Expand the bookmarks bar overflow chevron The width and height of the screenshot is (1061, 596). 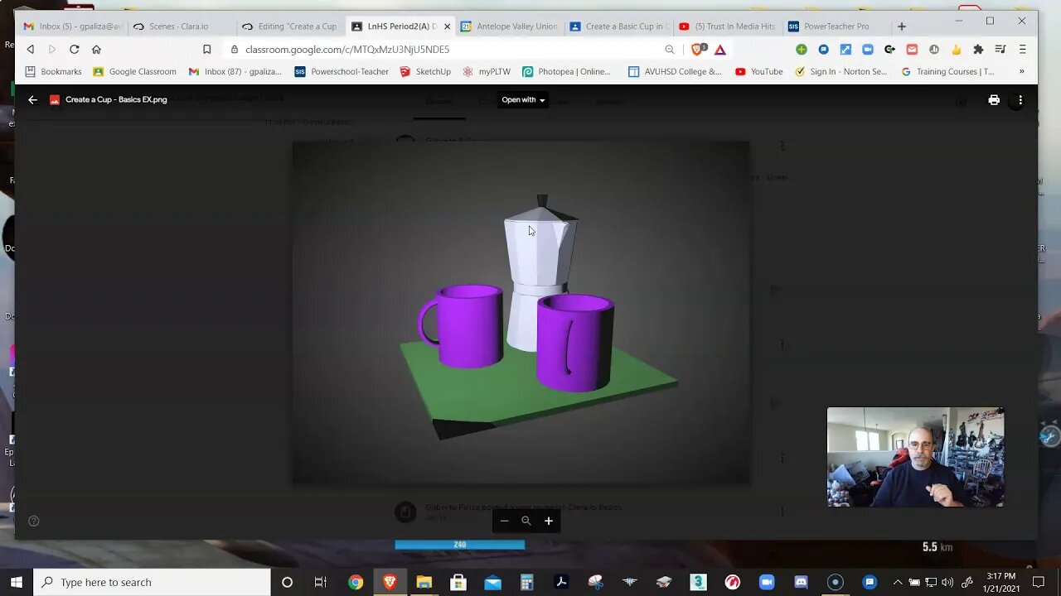[x=1021, y=72]
